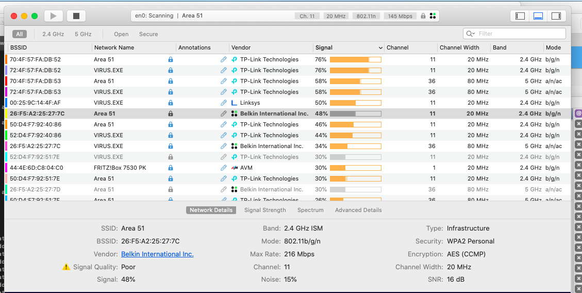Click the 50% signal bar of Linksys
Image resolution: width=582 pixels, height=293 pixels.
tap(356, 103)
